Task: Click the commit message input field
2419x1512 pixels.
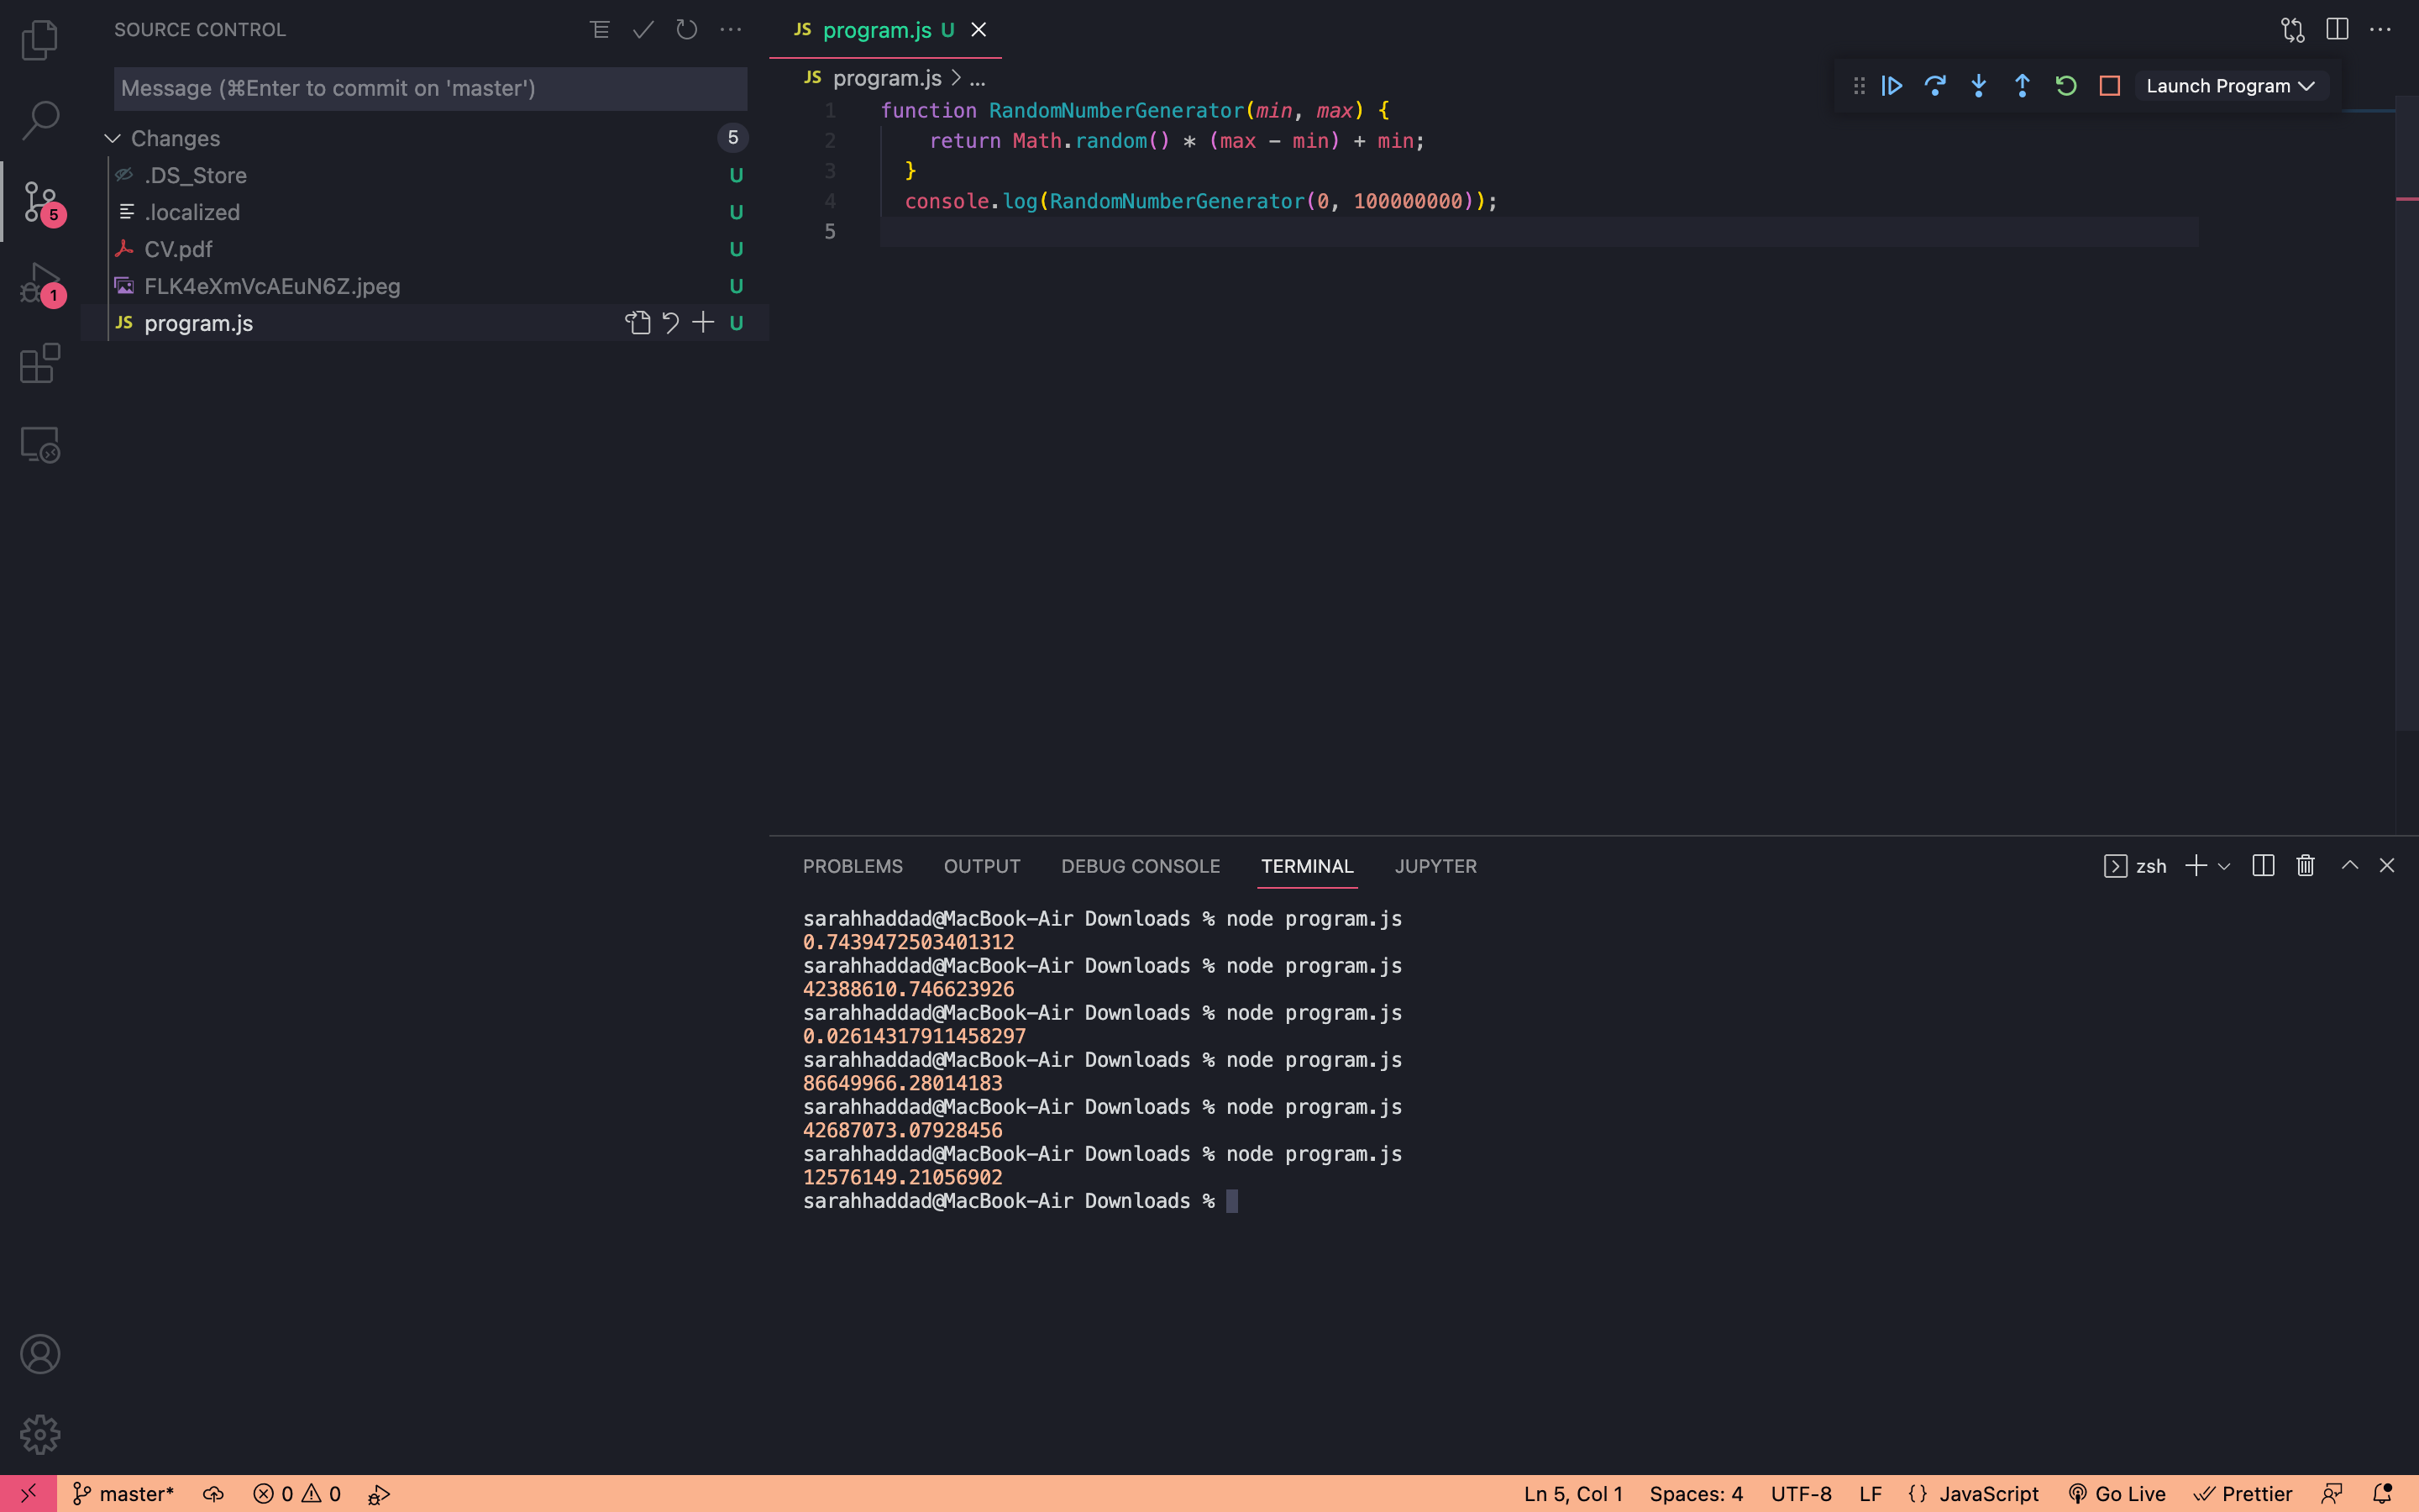Action: [x=430, y=88]
